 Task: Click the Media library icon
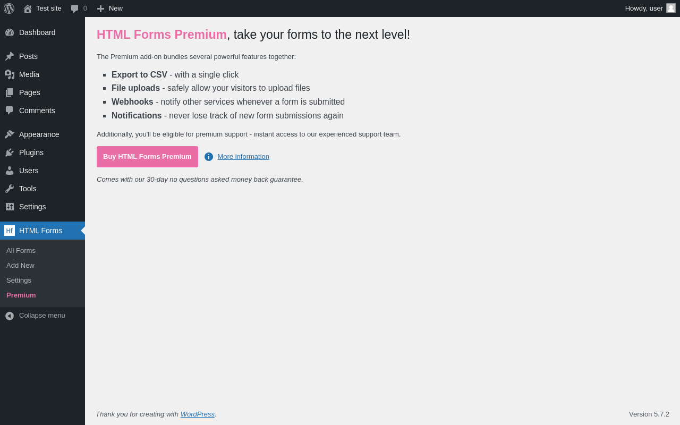(10, 74)
